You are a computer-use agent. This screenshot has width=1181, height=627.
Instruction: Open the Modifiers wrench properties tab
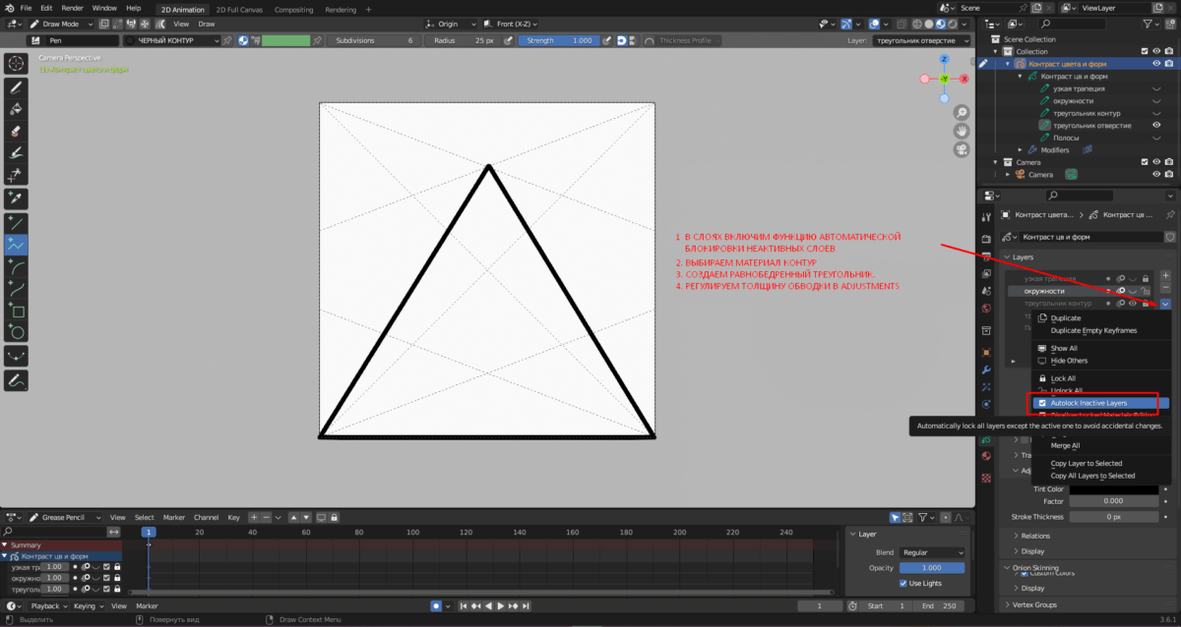click(986, 370)
